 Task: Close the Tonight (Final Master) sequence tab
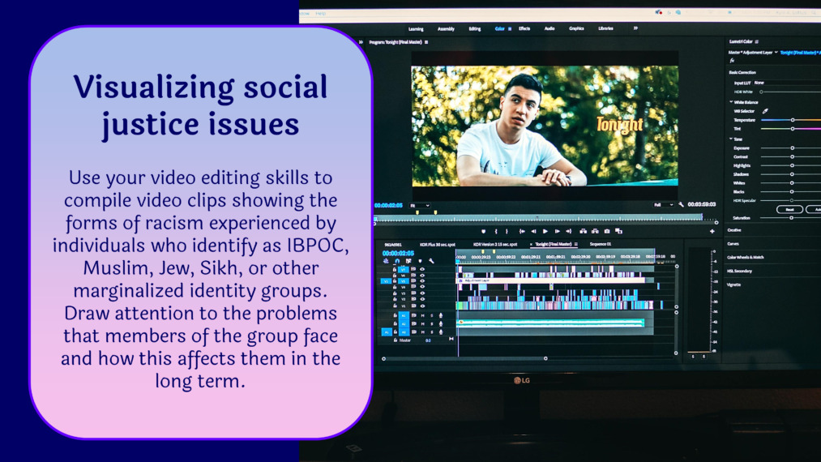point(531,245)
